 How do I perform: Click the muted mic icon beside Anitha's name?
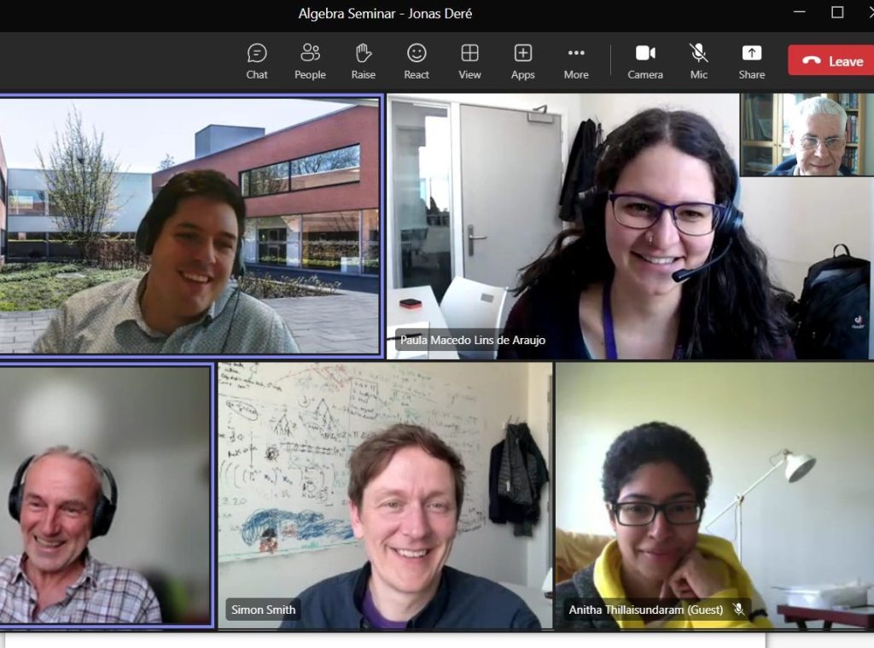pos(738,610)
